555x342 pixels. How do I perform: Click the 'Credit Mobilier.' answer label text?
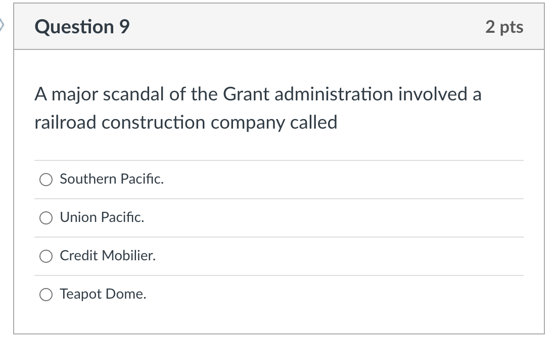coord(108,255)
